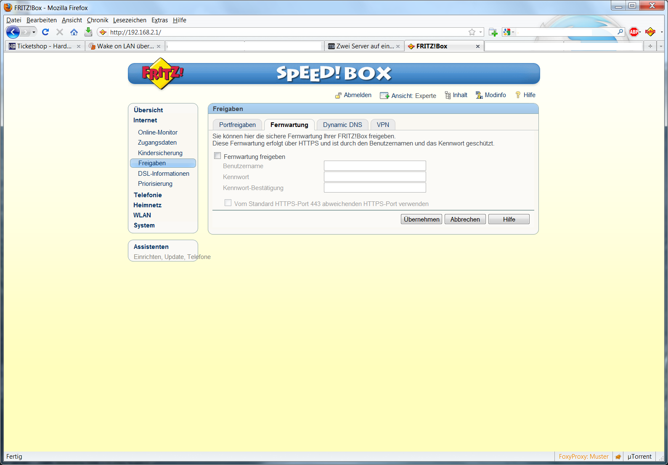
Task: Toggle the alternate HTTPS-Port checkbox
Action: click(228, 203)
